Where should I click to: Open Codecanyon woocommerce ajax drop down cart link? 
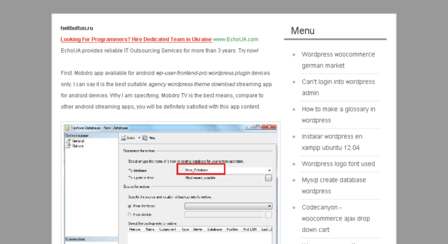tap(336, 219)
